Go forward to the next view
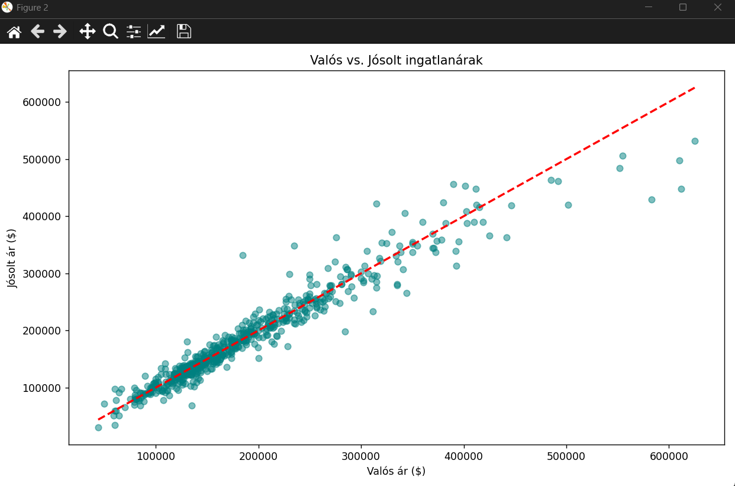The width and height of the screenshot is (735, 486). click(x=60, y=31)
